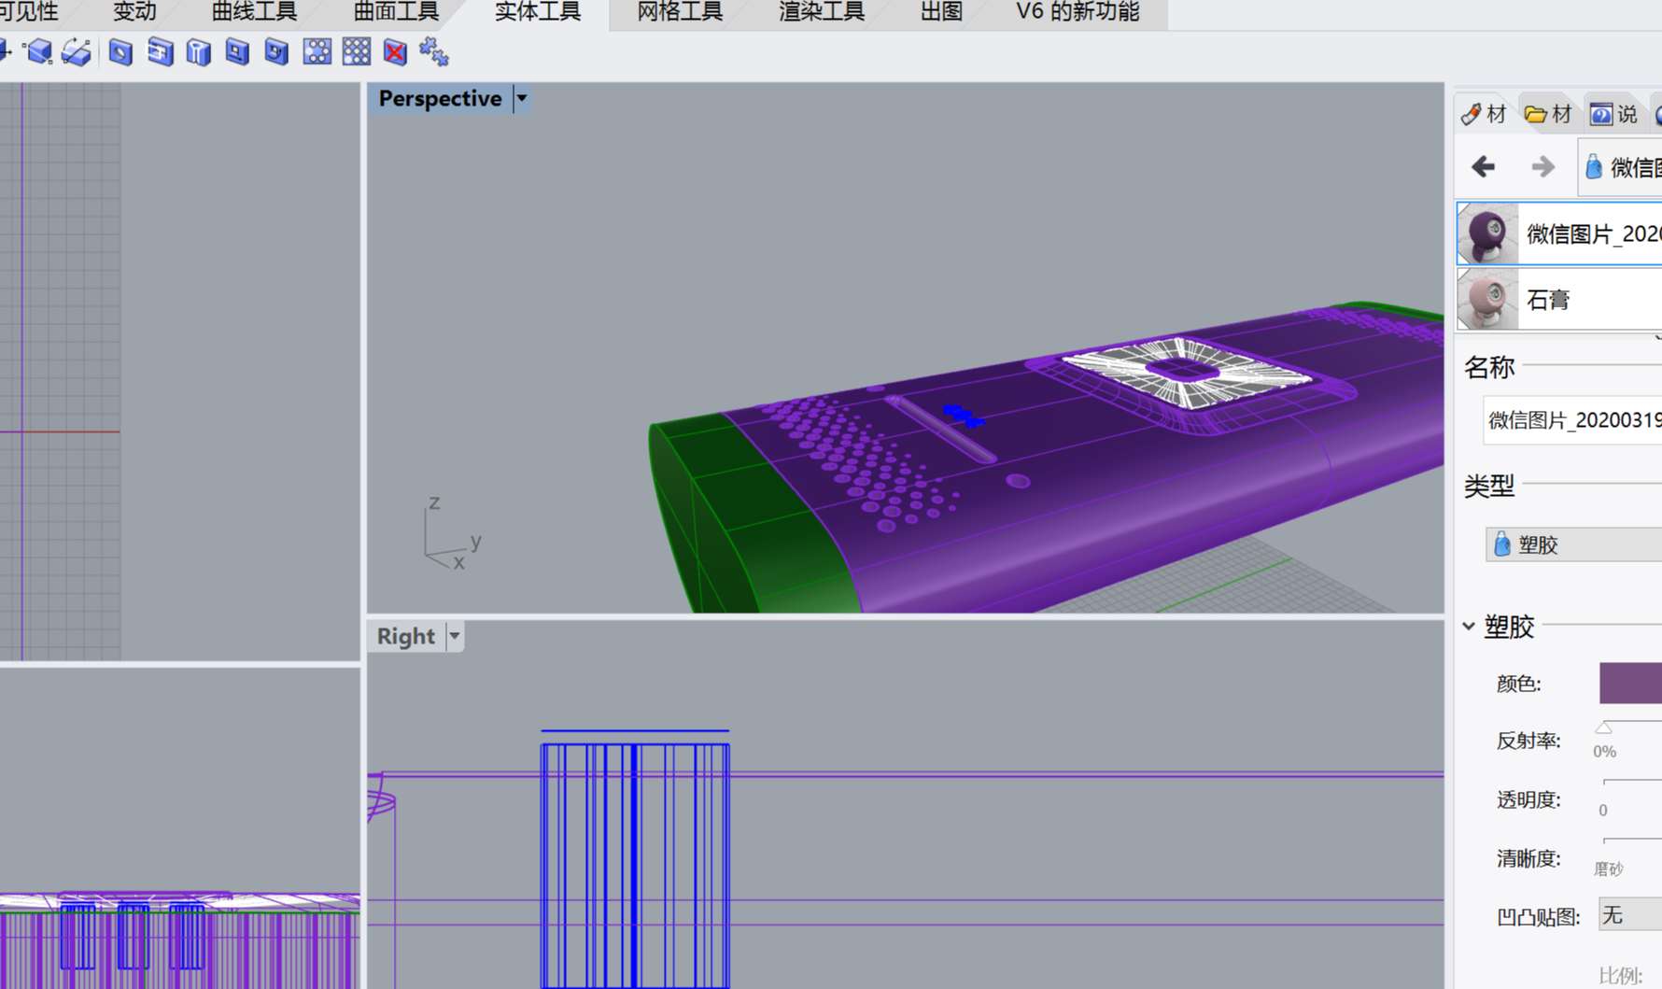The height and width of the screenshot is (989, 1662).
Task: Select the round hole tool icon
Action: click(120, 52)
